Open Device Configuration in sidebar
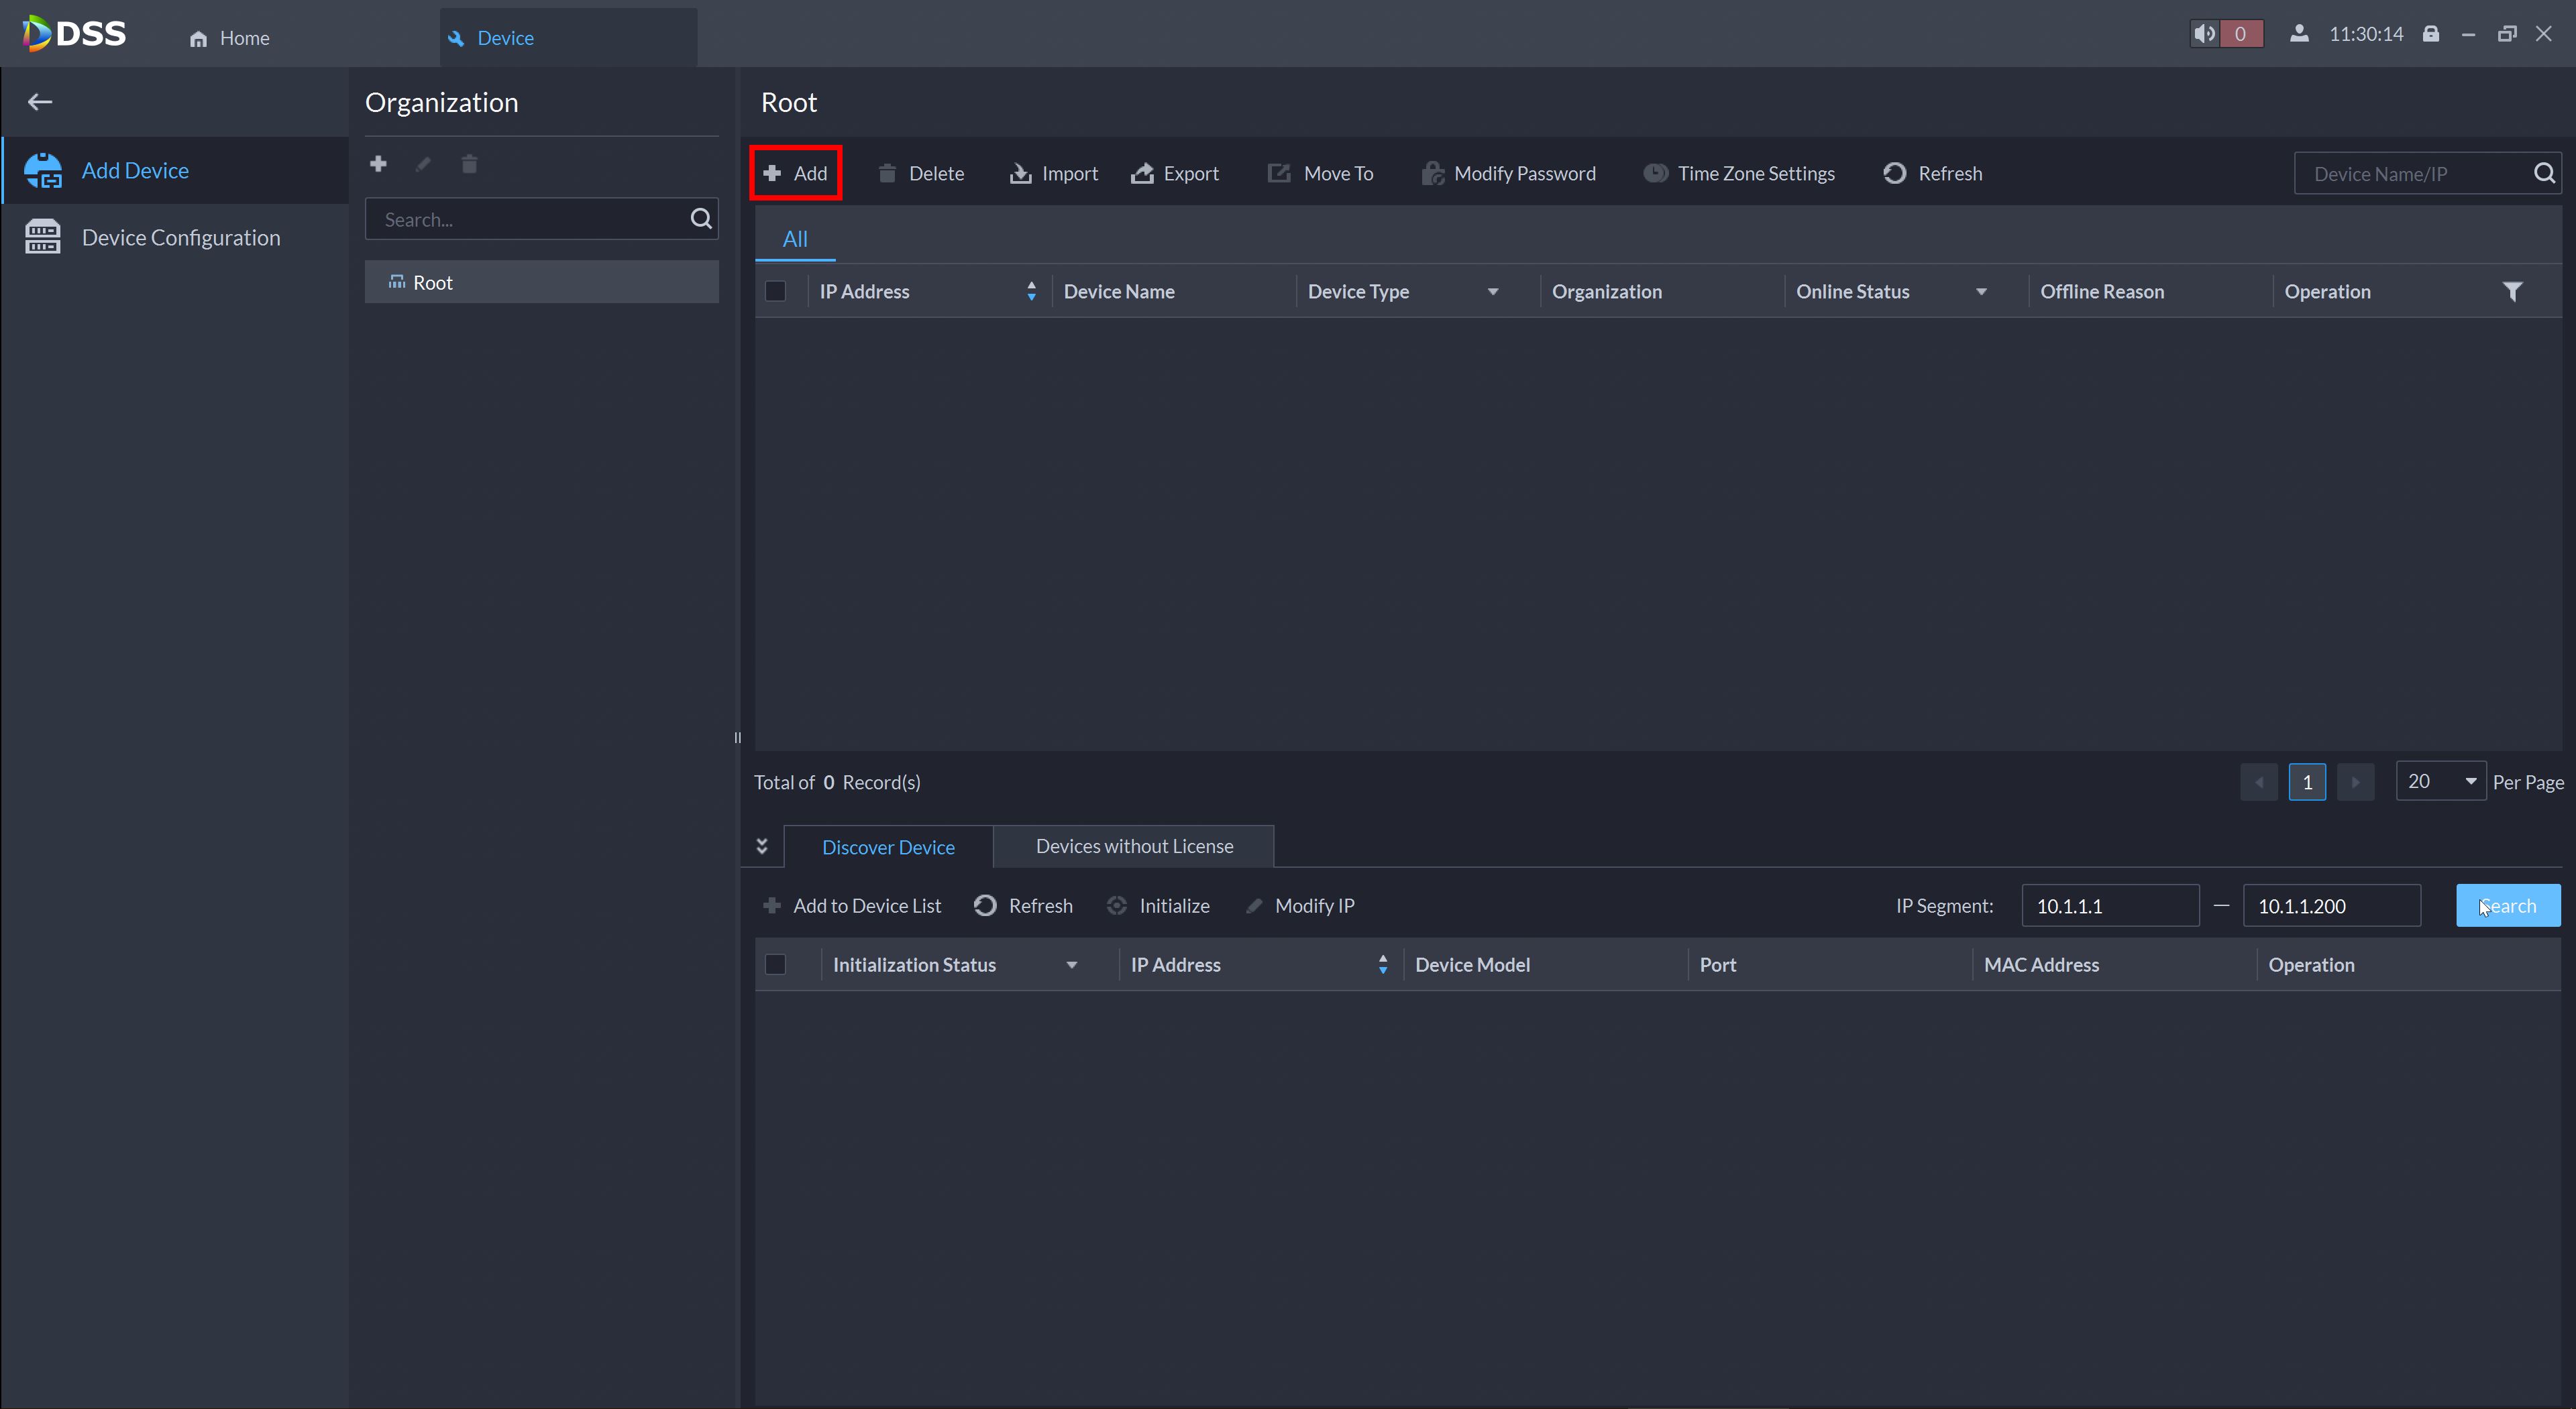Viewport: 2576px width, 1409px height. 180,238
